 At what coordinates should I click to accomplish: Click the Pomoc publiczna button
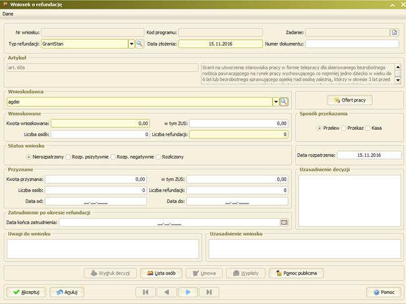coord(296,273)
